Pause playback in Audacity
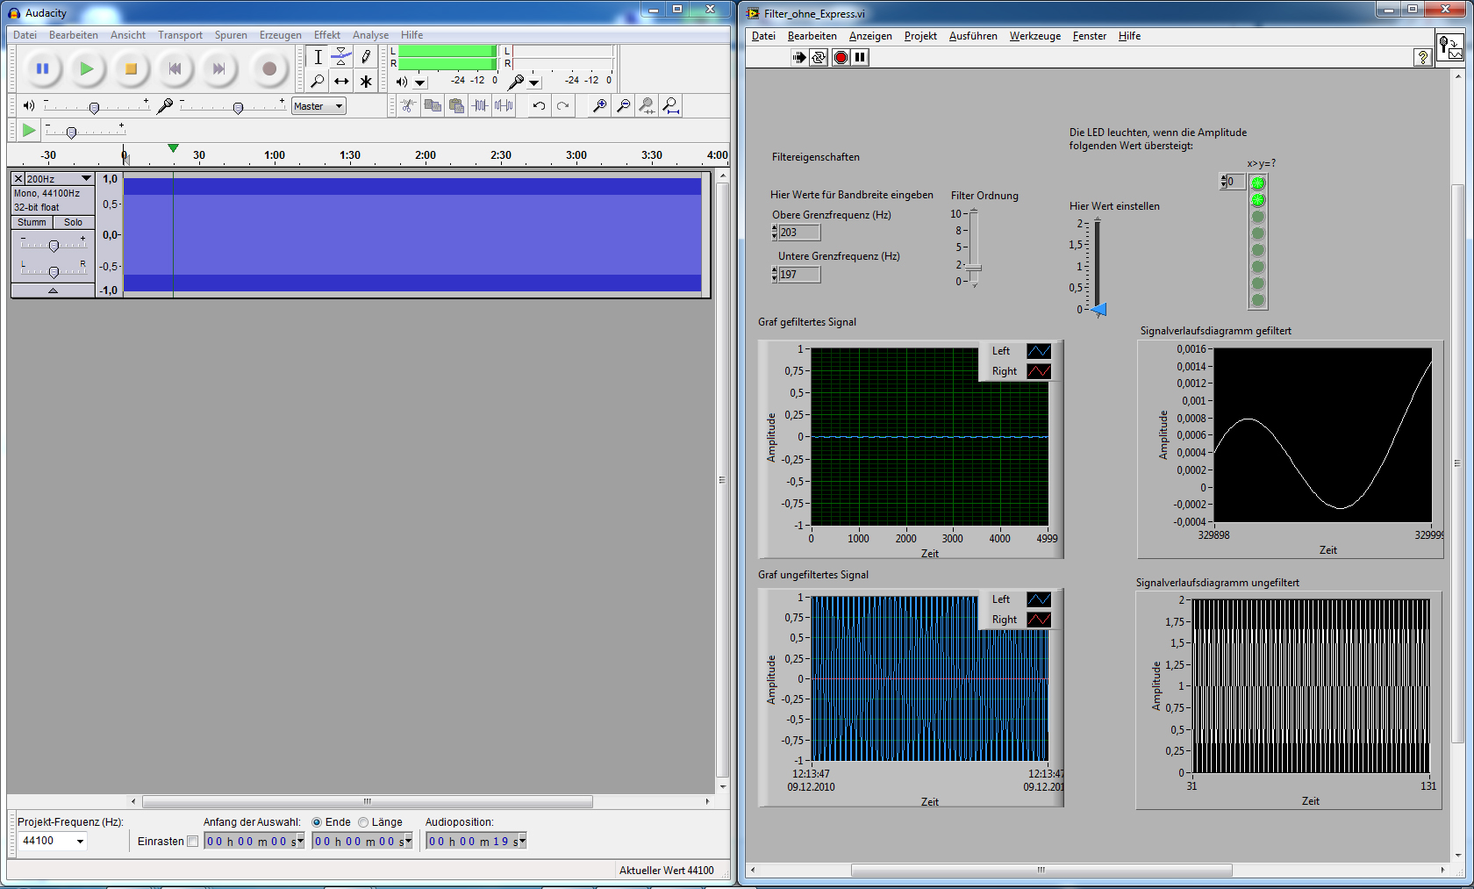Screen dimensions: 1474x889 click(x=42, y=68)
